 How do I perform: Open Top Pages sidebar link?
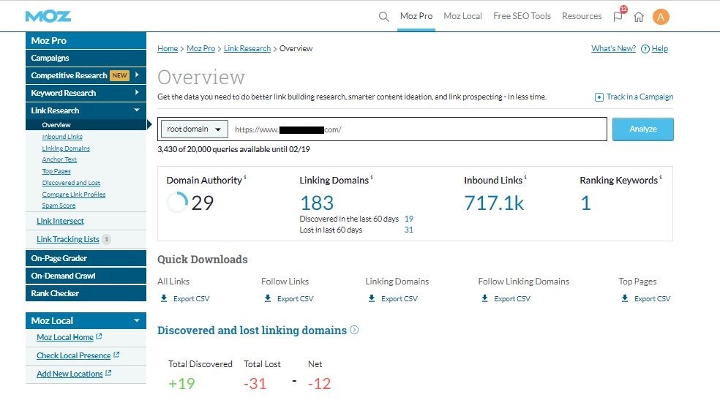[56, 171]
